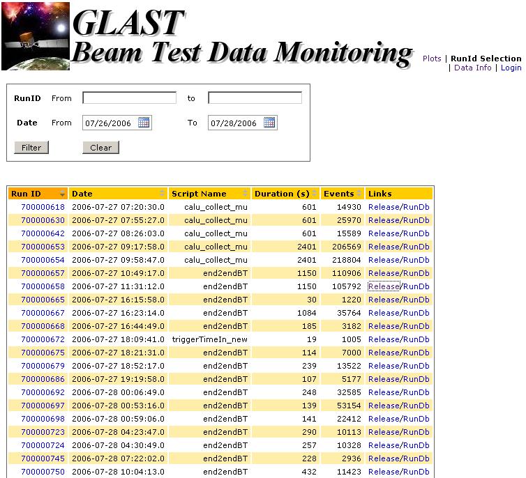Click the Filter button
526x478 pixels.
pyautogui.click(x=31, y=148)
